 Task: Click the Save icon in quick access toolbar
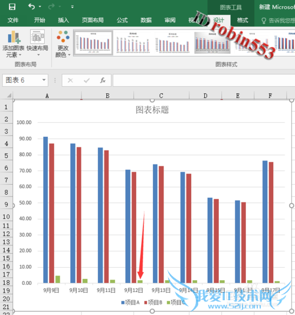coord(12,7)
